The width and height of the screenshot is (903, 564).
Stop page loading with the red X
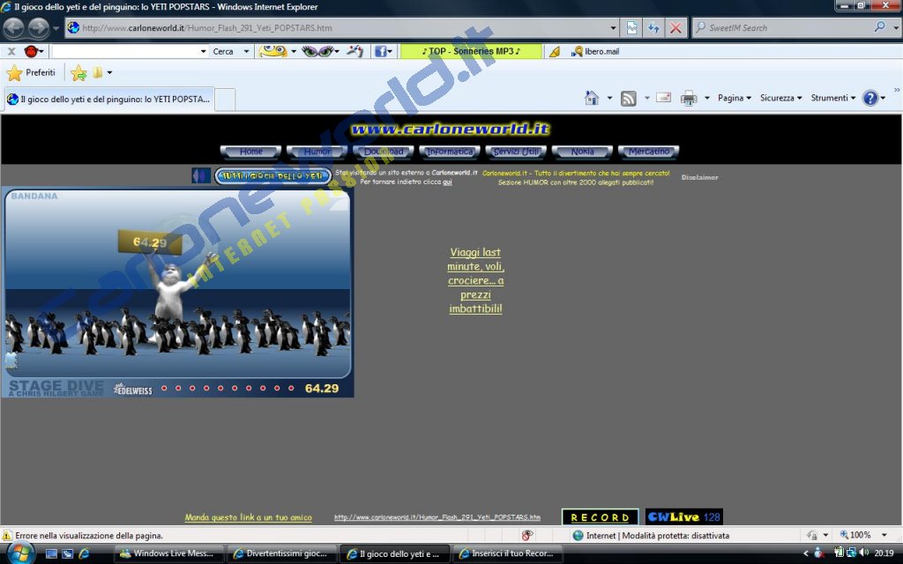(675, 27)
